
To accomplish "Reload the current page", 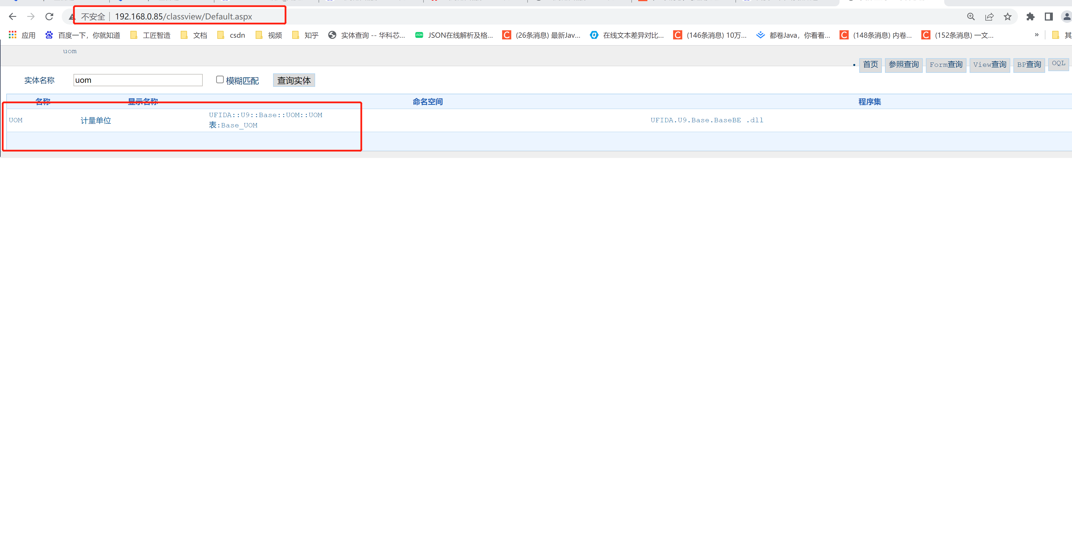I will [49, 17].
